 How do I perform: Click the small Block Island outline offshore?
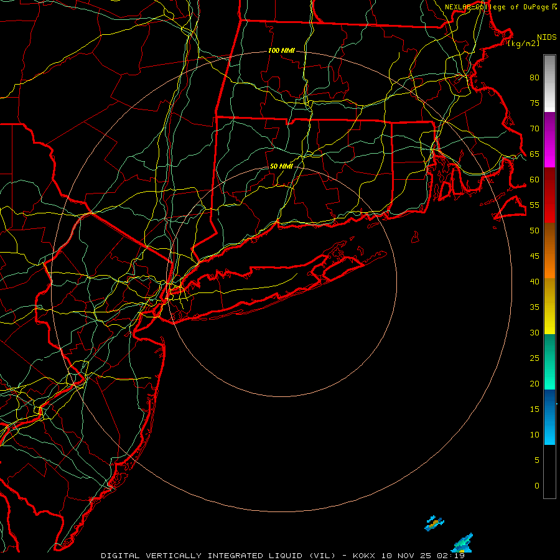(x=415, y=237)
